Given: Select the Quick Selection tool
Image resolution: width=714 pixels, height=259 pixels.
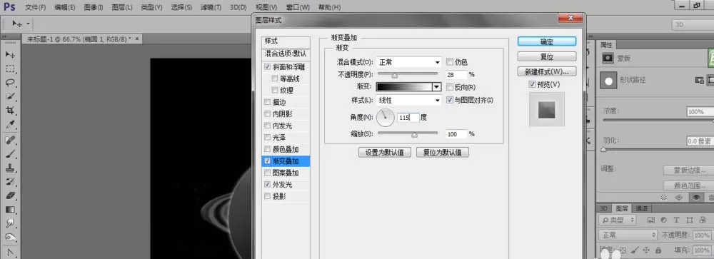Looking at the screenshot, I should [10, 96].
